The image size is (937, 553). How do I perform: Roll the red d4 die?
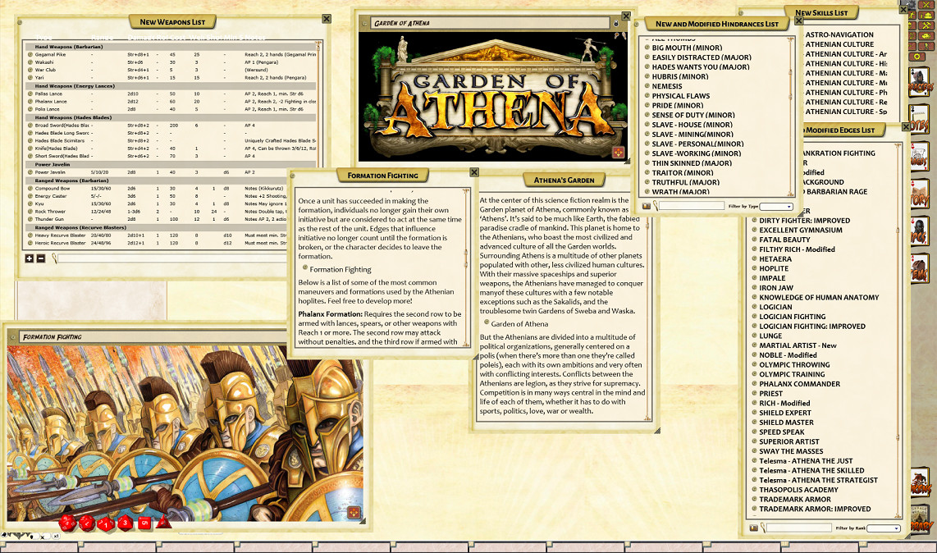click(163, 525)
